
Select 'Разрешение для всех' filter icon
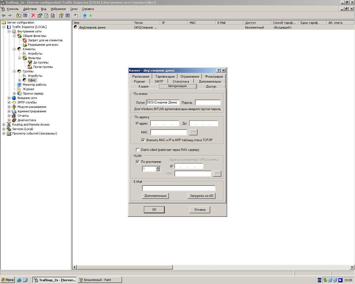(x=25, y=45)
